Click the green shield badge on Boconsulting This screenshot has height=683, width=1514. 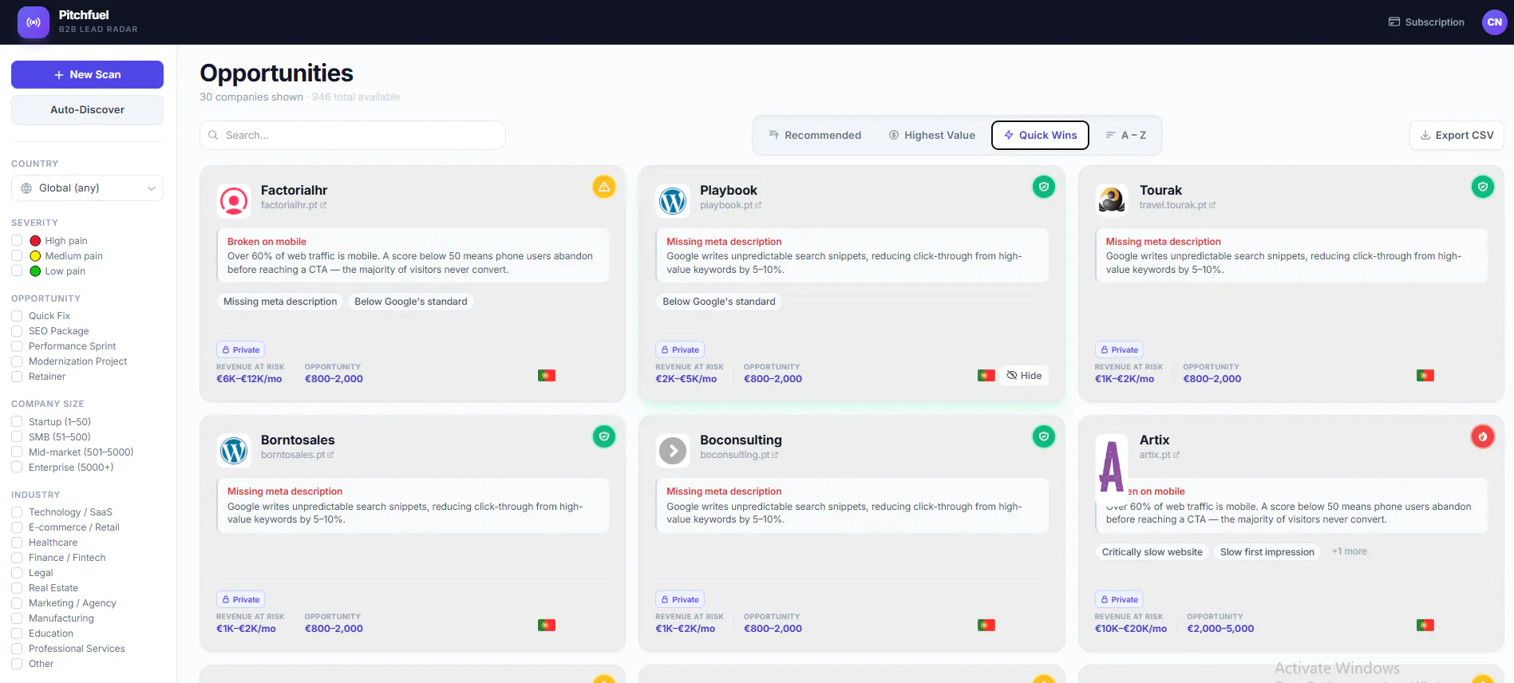[x=1043, y=436]
